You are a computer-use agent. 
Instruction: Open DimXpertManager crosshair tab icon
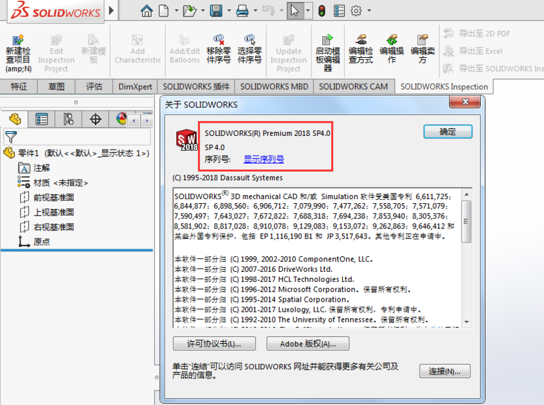point(95,120)
